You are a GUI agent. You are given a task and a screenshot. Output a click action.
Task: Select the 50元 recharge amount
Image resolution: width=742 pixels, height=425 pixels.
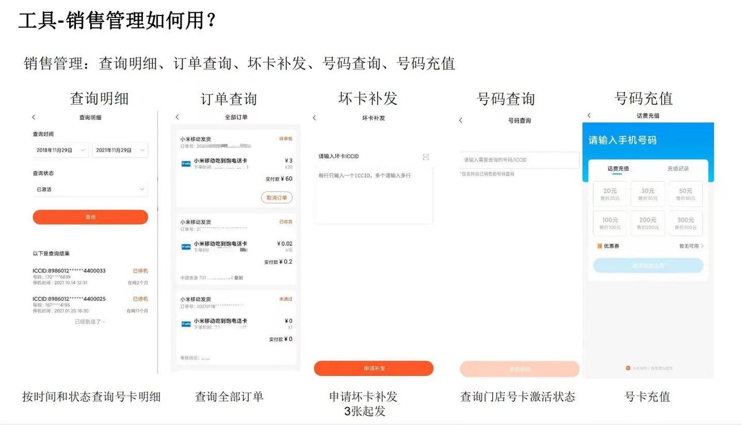pos(686,194)
